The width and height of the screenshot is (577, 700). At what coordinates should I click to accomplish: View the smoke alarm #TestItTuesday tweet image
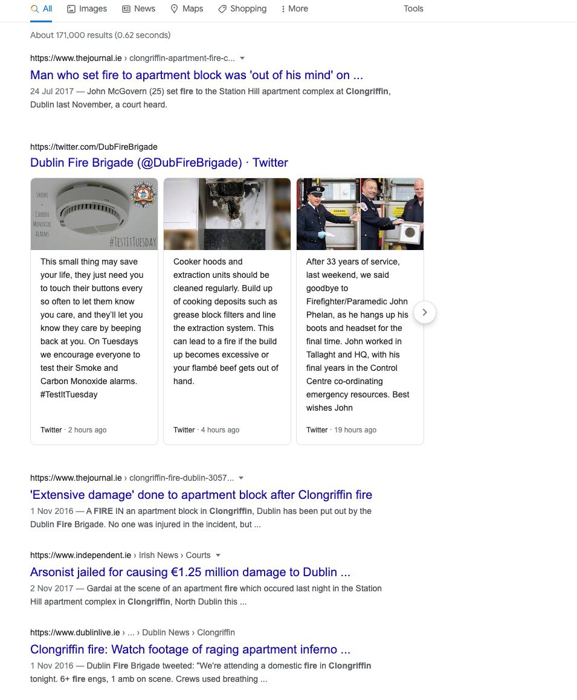[94, 214]
